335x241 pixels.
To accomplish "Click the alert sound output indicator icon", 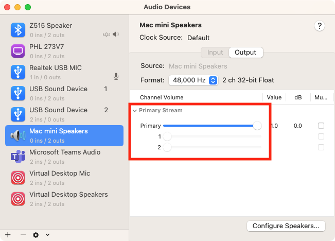I will click(x=107, y=35).
